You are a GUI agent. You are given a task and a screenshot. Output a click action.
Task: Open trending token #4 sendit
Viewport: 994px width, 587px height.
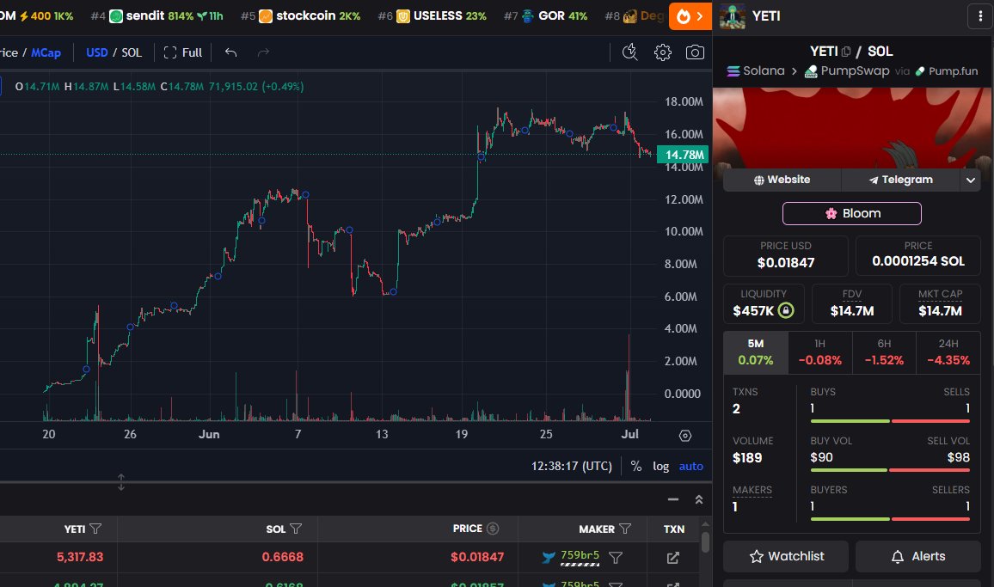[x=156, y=15]
